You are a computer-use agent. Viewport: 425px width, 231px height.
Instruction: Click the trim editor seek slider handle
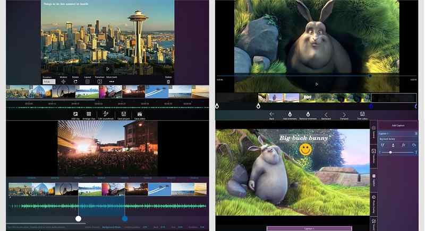370,76
